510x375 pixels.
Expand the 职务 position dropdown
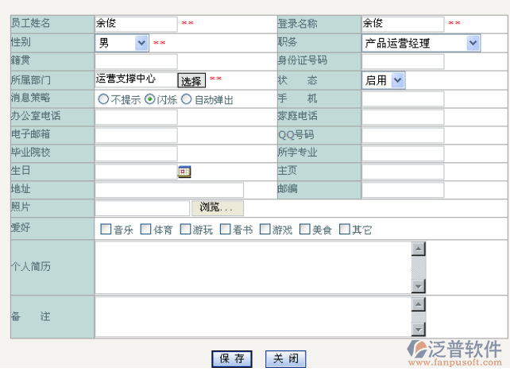473,43
